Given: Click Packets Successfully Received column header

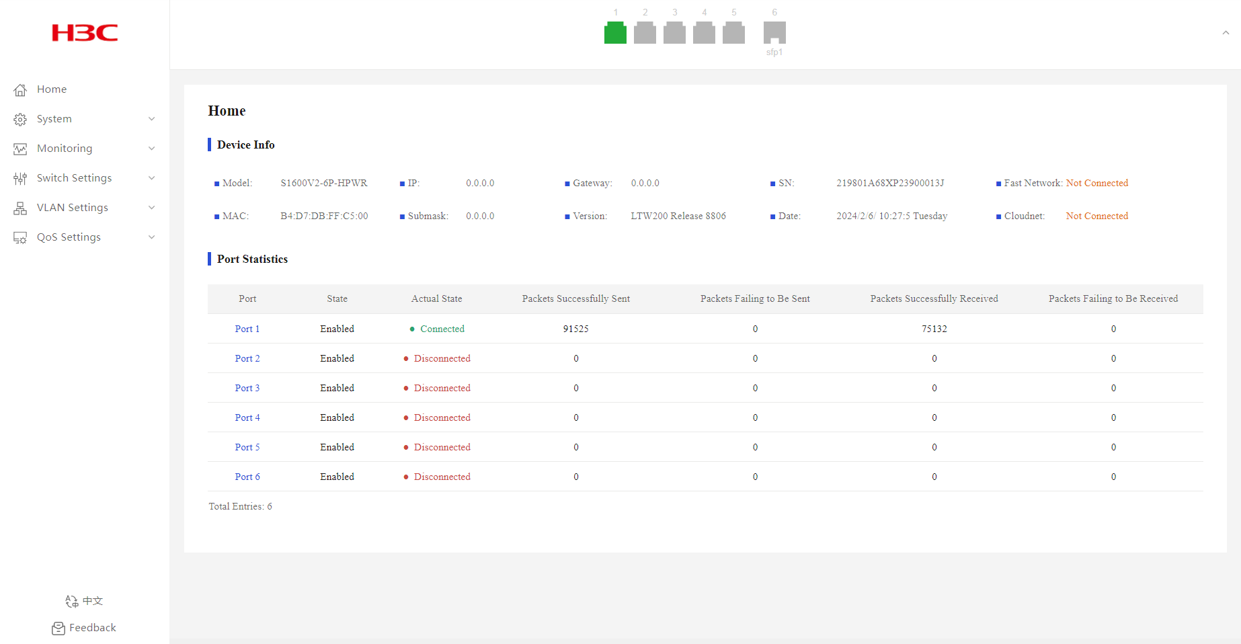Looking at the screenshot, I should (x=934, y=298).
